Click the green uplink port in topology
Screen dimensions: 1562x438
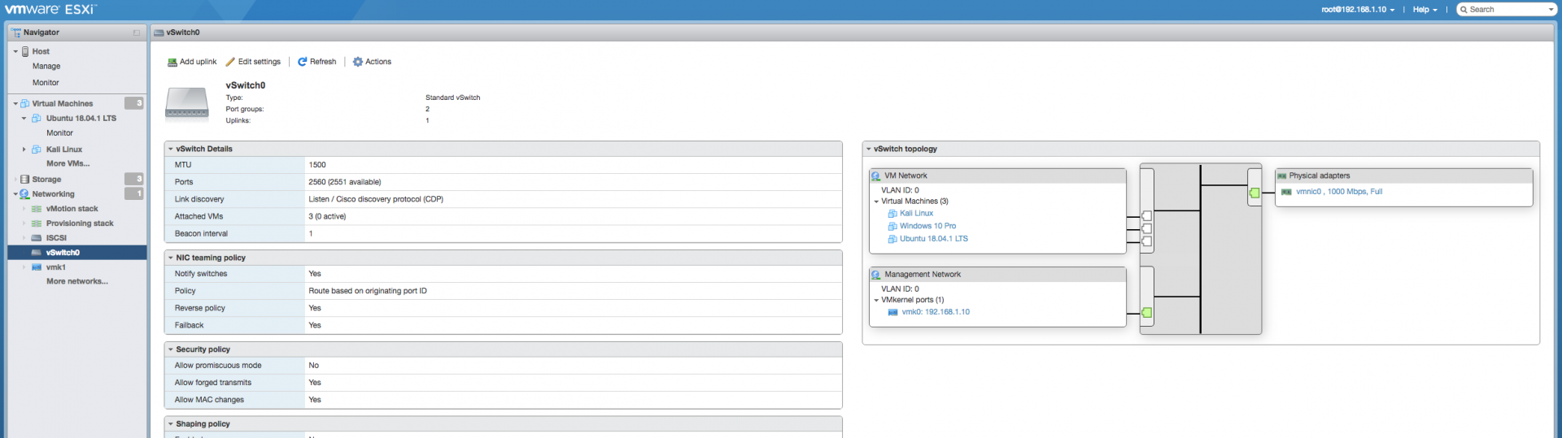1254,193
